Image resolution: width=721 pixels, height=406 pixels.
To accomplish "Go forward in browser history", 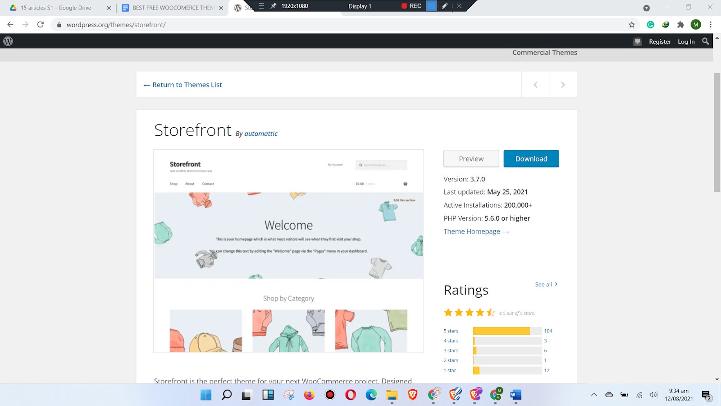I will [25, 25].
